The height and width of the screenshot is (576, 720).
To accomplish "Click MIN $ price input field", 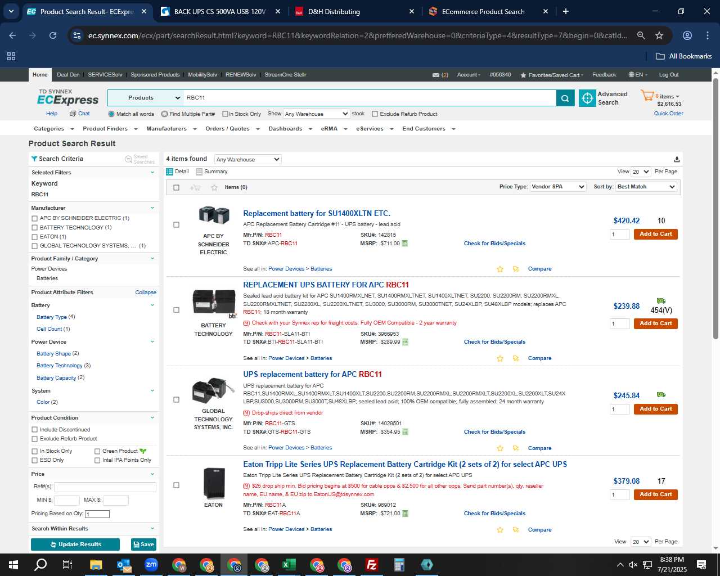I will 66,500.
